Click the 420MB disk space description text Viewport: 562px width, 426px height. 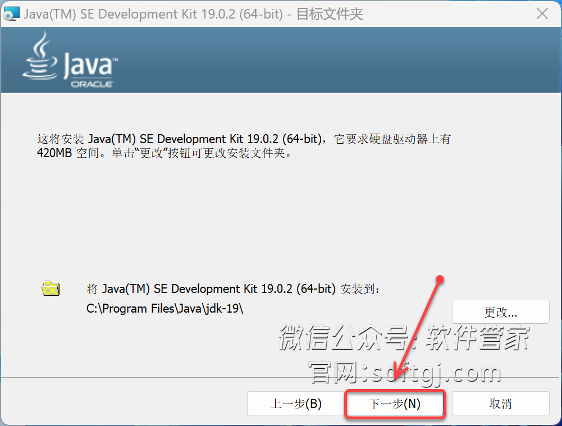(244, 146)
